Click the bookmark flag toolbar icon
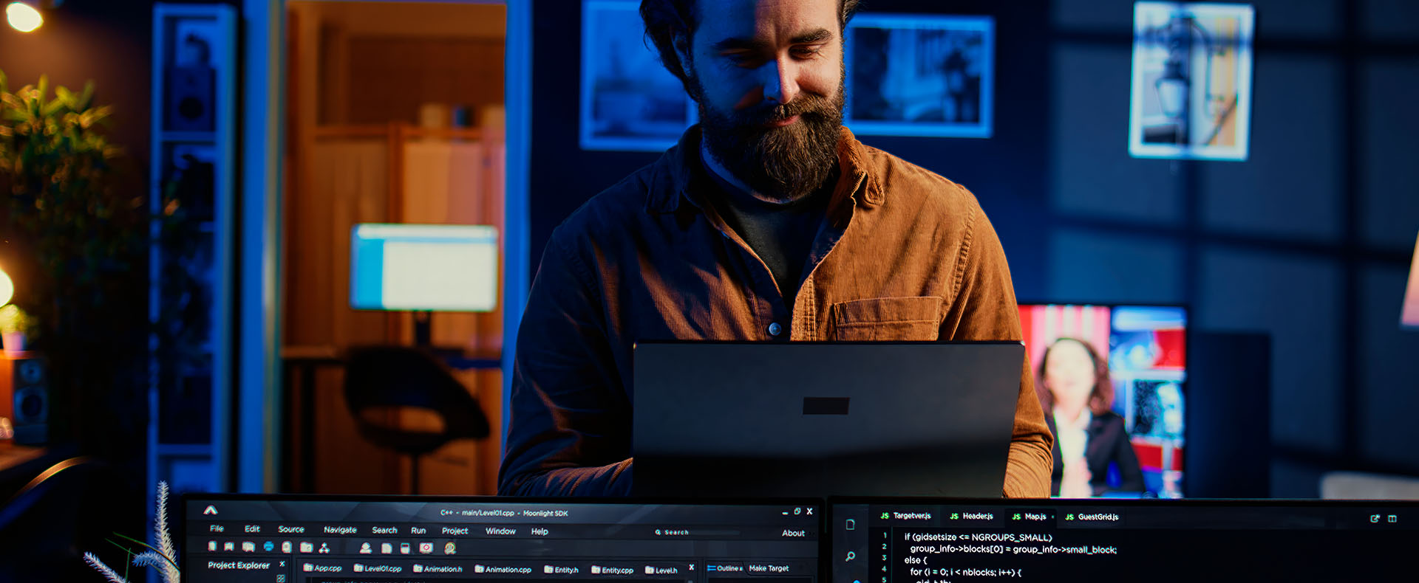1419x583 pixels. pyautogui.click(x=229, y=547)
